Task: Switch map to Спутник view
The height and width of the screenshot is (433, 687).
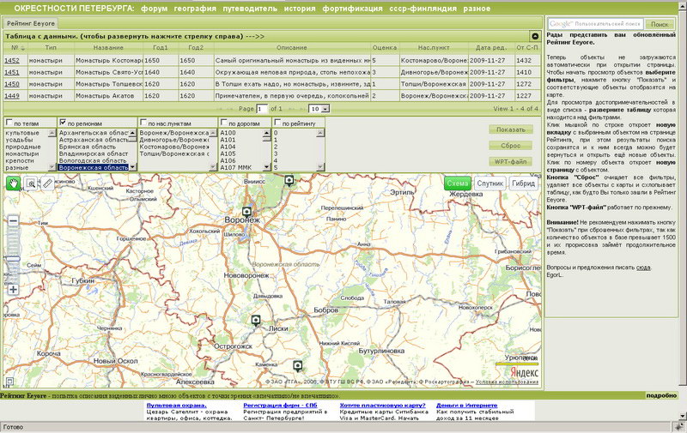Action: pos(489,183)
